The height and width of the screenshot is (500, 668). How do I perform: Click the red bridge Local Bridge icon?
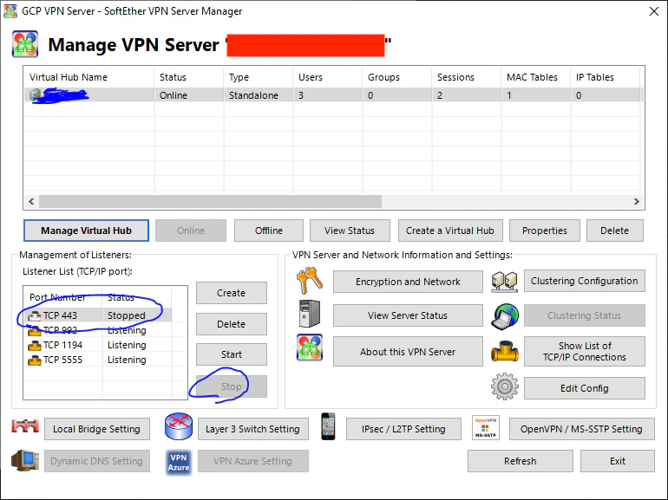pyautogui.click(x=25, y=426)
